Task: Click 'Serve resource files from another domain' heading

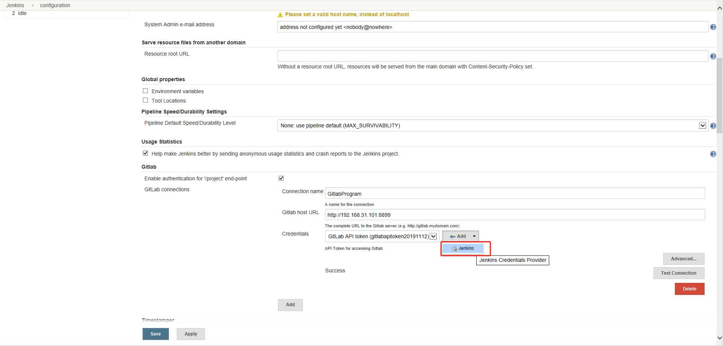Action: point(193,42)
